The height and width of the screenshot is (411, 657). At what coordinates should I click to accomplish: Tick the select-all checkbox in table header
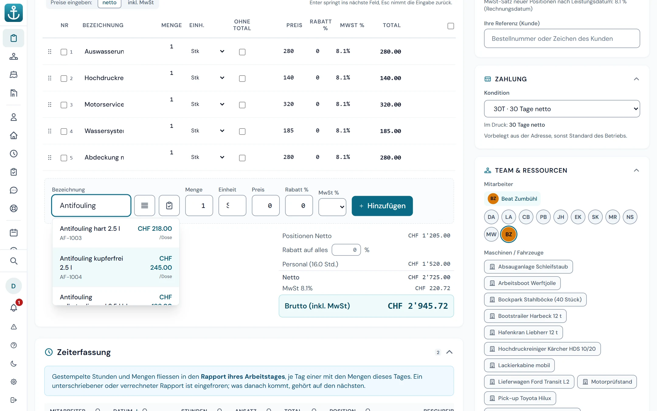[x=451, y=26]
